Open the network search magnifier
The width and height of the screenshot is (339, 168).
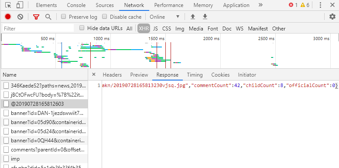pos(48,17)
